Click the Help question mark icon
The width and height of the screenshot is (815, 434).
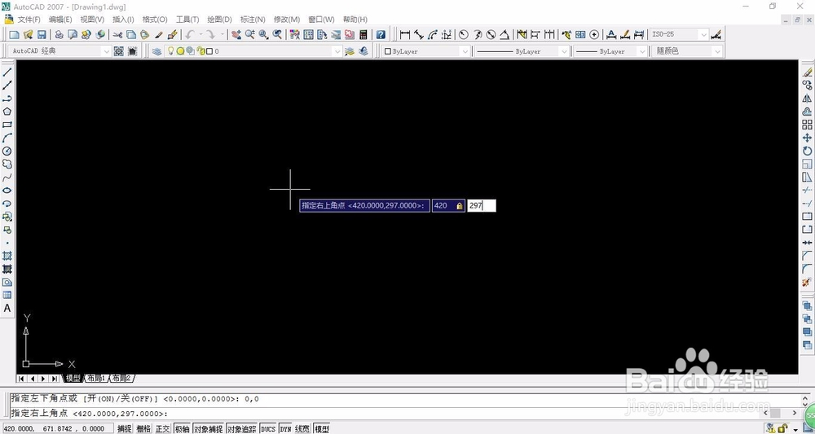(381, 35)
